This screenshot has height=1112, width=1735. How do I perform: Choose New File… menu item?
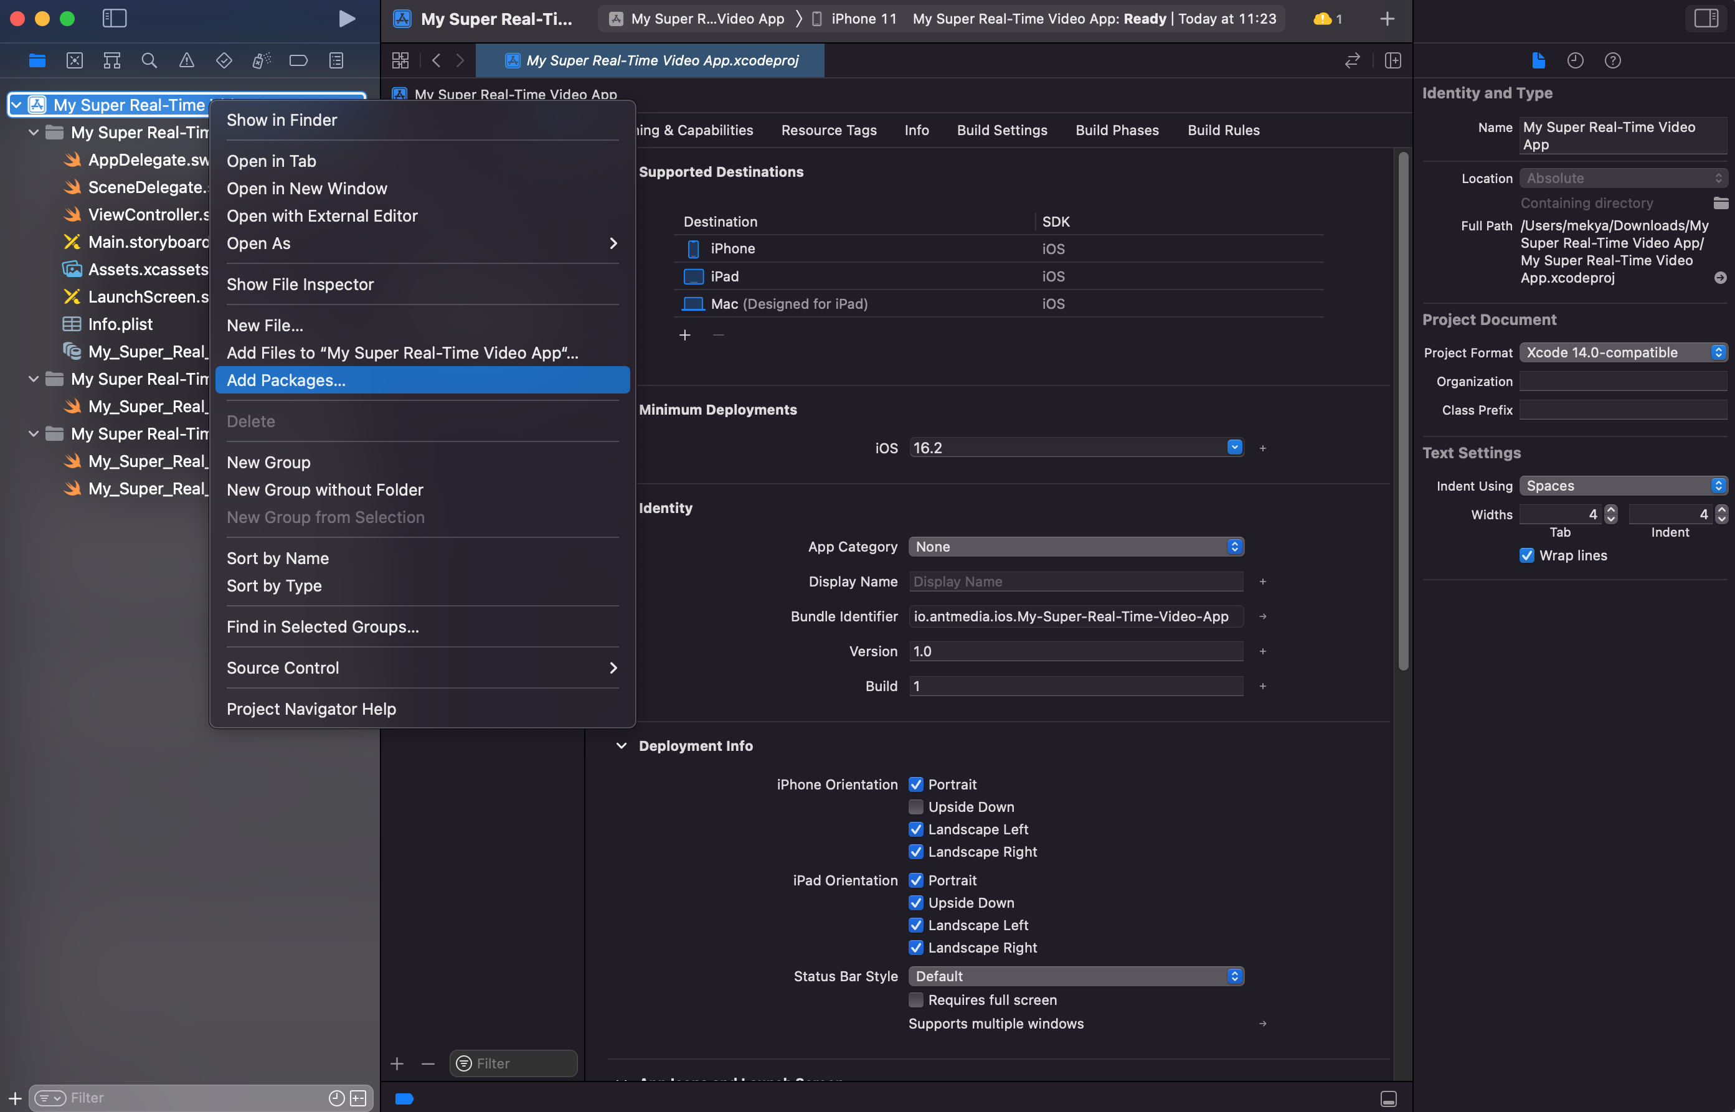point(422,325)
